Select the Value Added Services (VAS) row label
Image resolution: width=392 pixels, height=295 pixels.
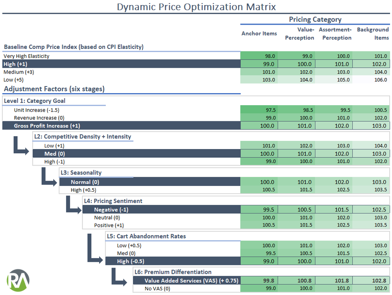pos(192,281)
